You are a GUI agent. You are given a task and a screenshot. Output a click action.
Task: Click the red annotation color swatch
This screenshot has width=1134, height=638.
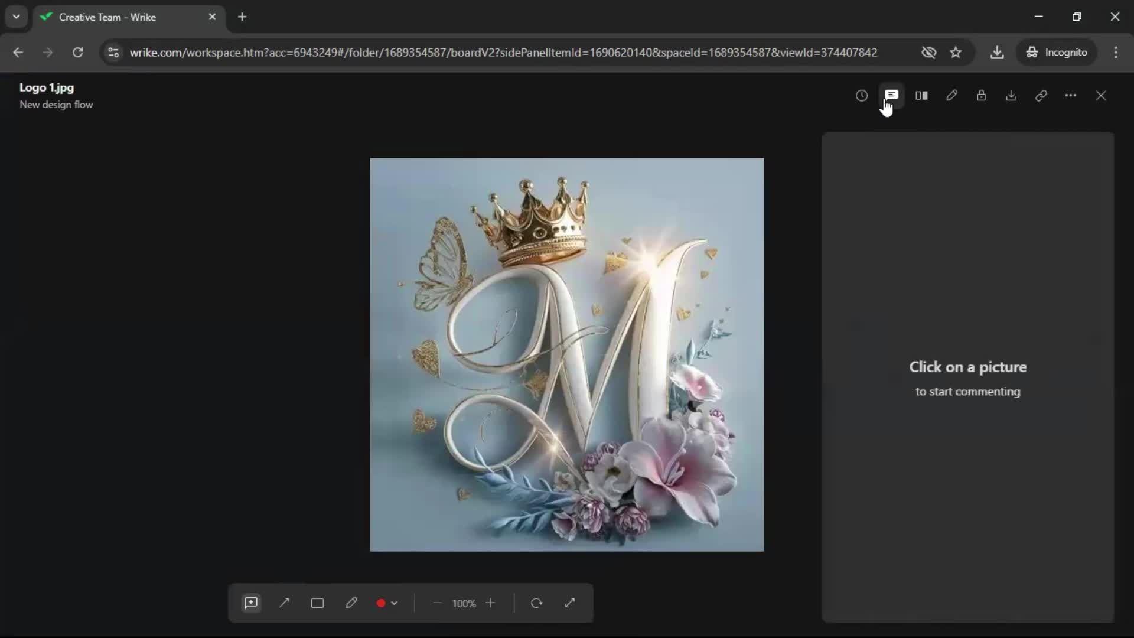pyautogui.click(x=381, y=603)
